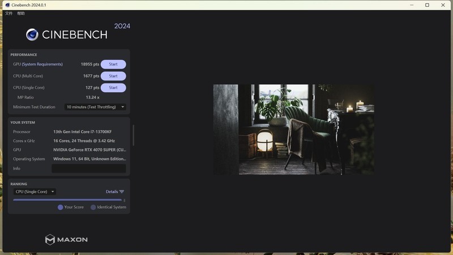This screenshot has height=255, width=453.
Task: Start the CPU Single Core test
Action: 113,88
